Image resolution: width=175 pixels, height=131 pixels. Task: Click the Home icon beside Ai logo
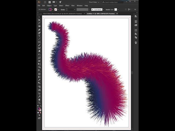[45, 2]
